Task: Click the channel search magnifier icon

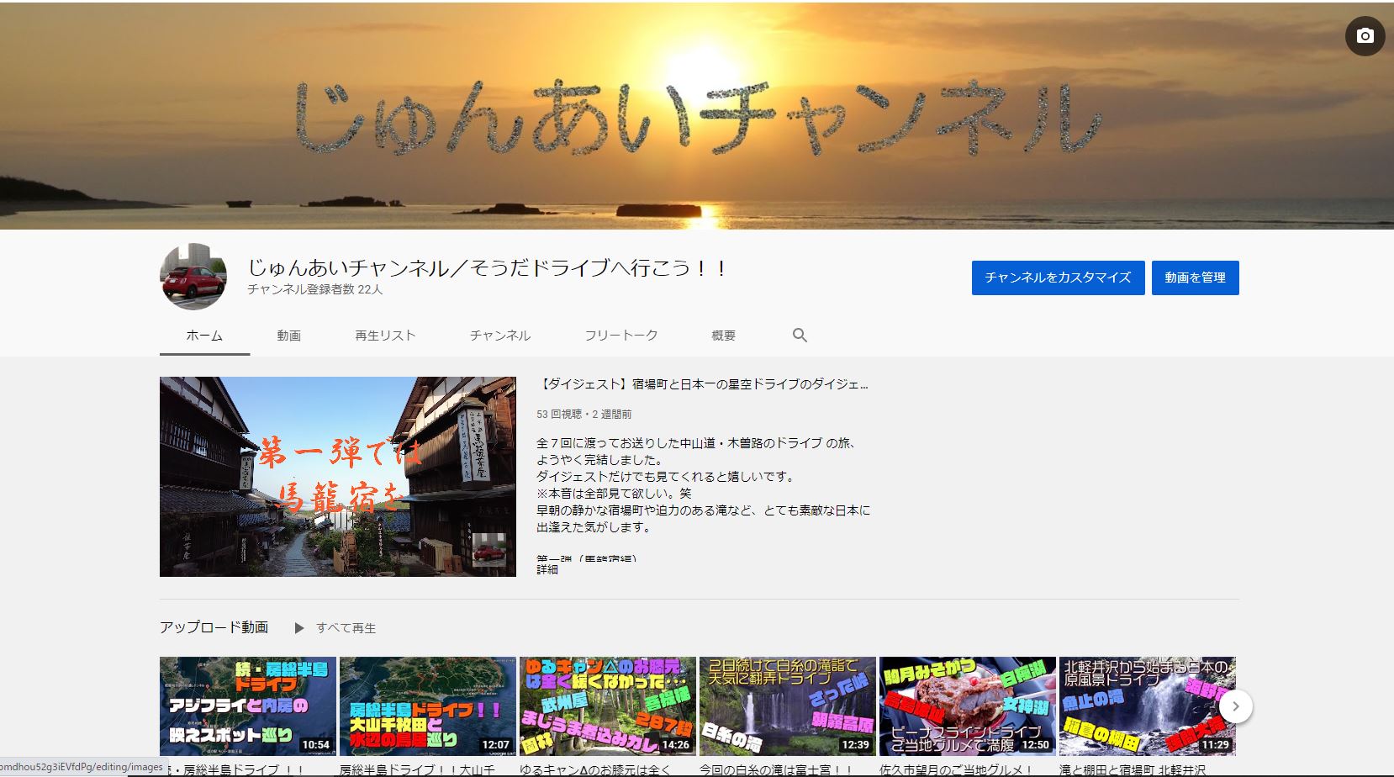Action: point(800,336)
